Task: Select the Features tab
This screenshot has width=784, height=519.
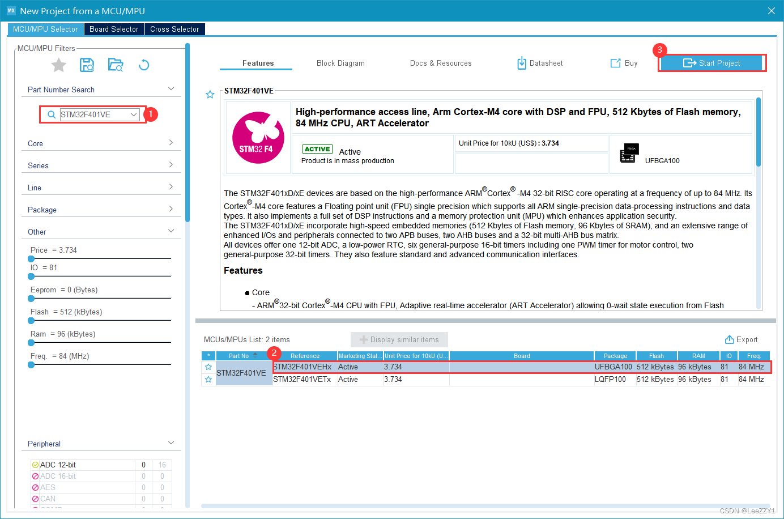Action: [258, 63]
